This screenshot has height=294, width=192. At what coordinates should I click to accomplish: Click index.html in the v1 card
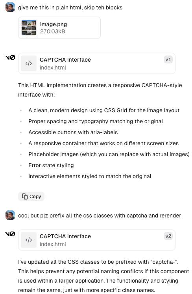coord(53,68)
